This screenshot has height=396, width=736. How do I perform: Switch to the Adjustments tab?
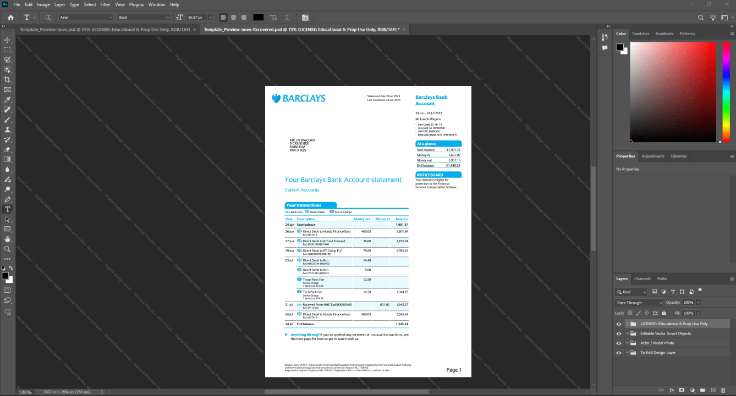click(653, 156)
